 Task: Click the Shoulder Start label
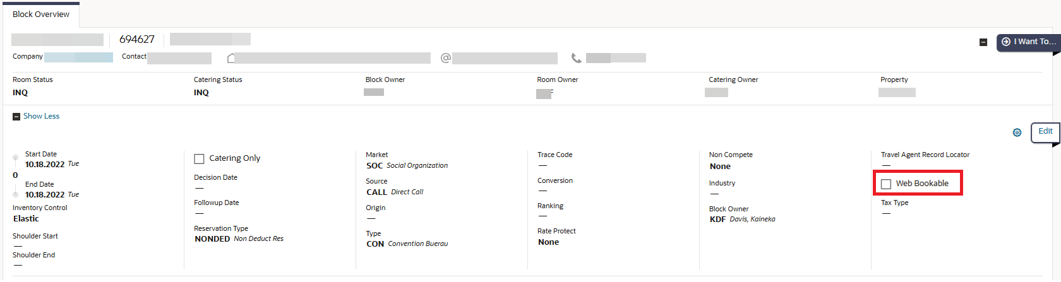[x=35, y=236]
